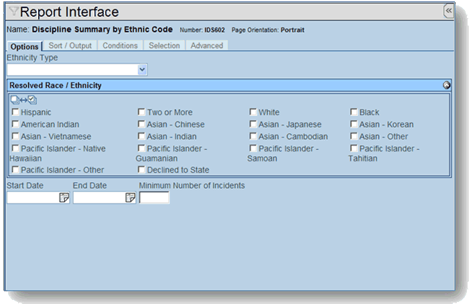The width and height of the screenshot is (469, 304).
Task: Select the Asian - Japanese checkbox
Action: tap(253, 124)
